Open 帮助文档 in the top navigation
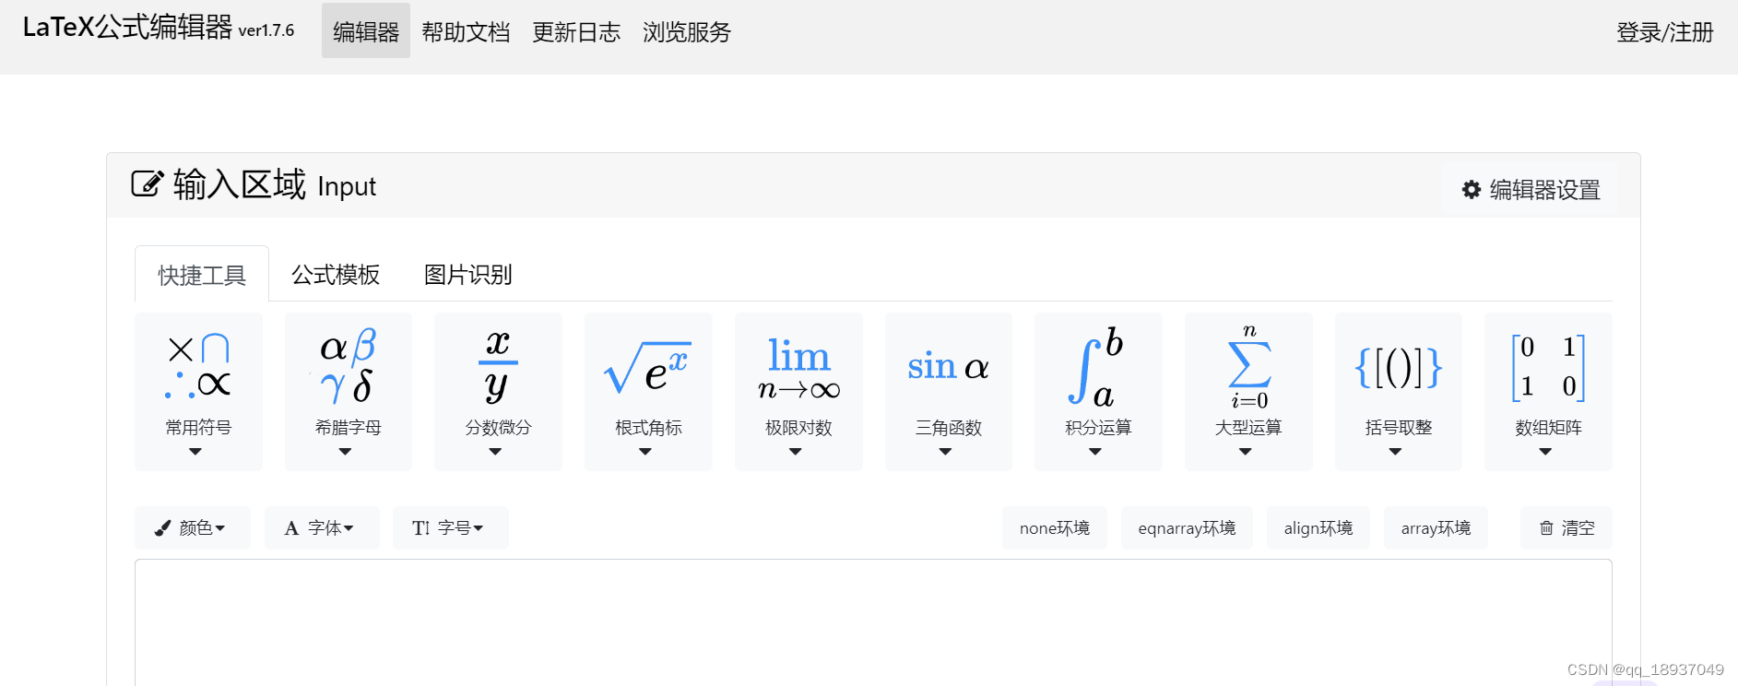Screen dimensions: 1738x686 point(466,31)
